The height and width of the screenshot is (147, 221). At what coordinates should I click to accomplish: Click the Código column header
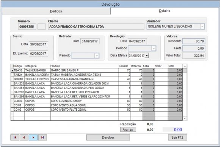[x=19, y=66]
